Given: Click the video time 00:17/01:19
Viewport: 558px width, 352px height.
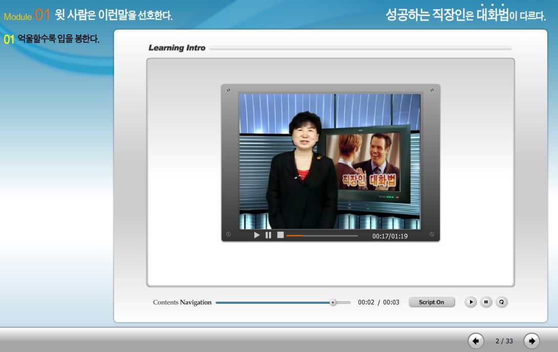Looking at the screenshot, I should click(x=390, y=236).
